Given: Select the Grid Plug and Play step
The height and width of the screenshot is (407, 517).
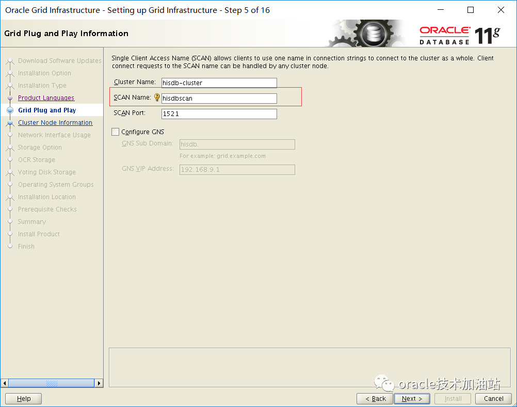Looking at the screenshot, I should pos(47,110).
